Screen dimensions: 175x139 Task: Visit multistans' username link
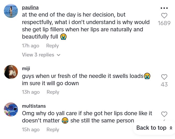point(34,106)
